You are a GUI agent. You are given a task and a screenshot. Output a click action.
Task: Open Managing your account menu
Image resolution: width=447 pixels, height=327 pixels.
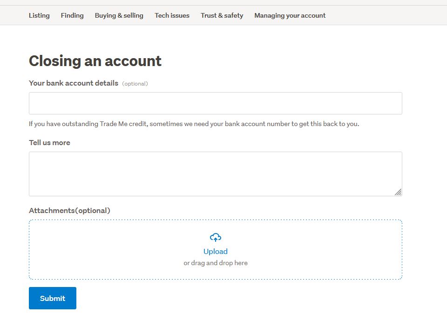(290, 15)
